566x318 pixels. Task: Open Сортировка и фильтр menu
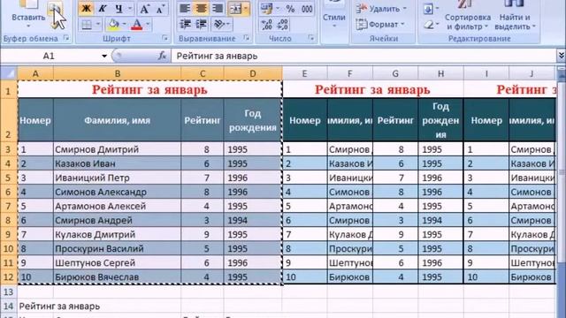(468, 16)
